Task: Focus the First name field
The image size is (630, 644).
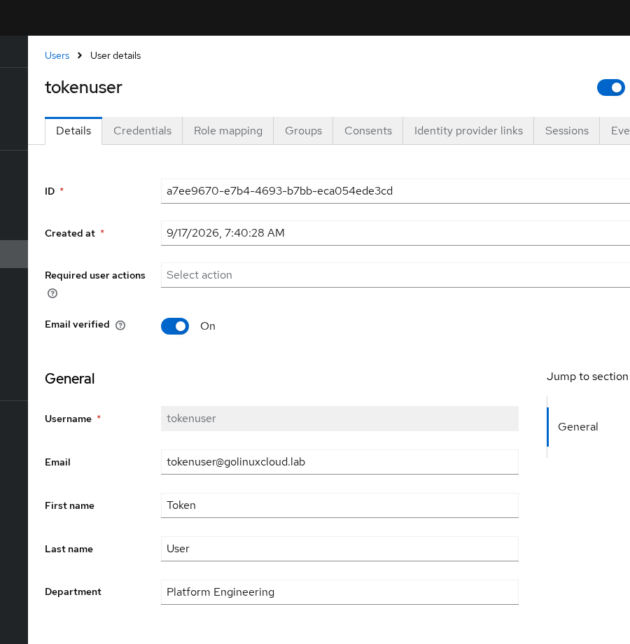Action: (339, 505)
